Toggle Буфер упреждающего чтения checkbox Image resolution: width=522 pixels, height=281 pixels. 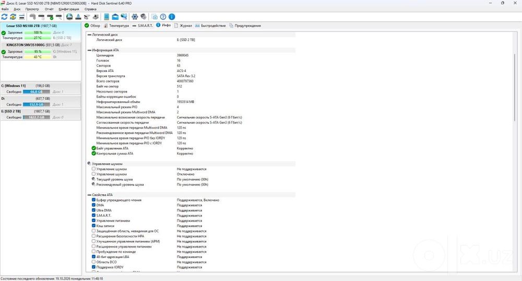point(93,200)
